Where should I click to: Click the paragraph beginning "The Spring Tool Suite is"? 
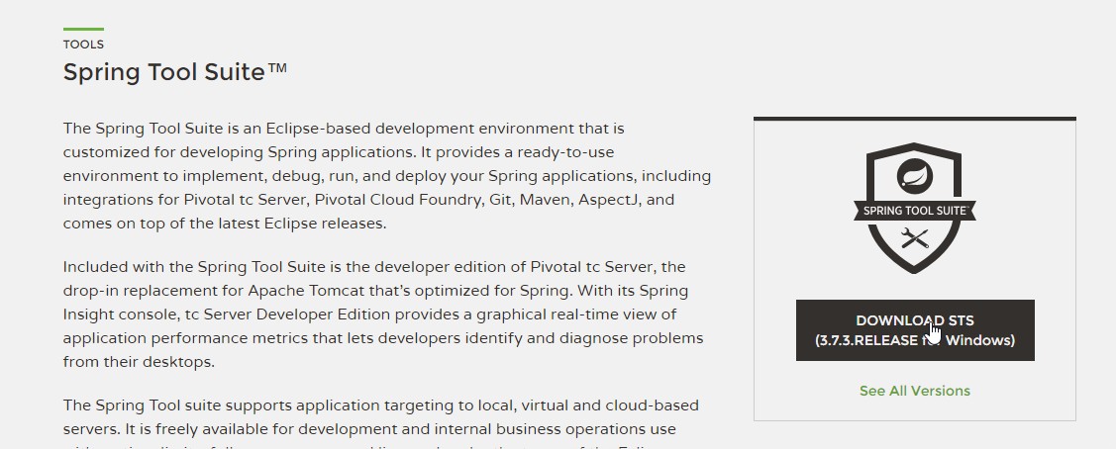coord(386,175)
